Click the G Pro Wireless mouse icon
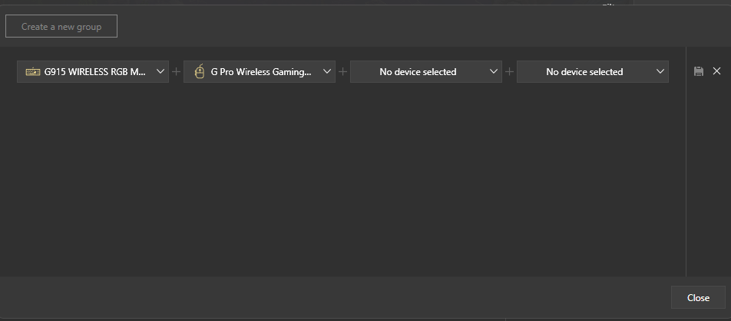 click(x=200, y=72)
